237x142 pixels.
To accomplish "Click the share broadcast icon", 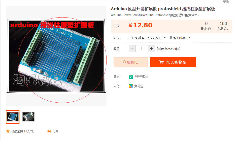I will [49, 131].
